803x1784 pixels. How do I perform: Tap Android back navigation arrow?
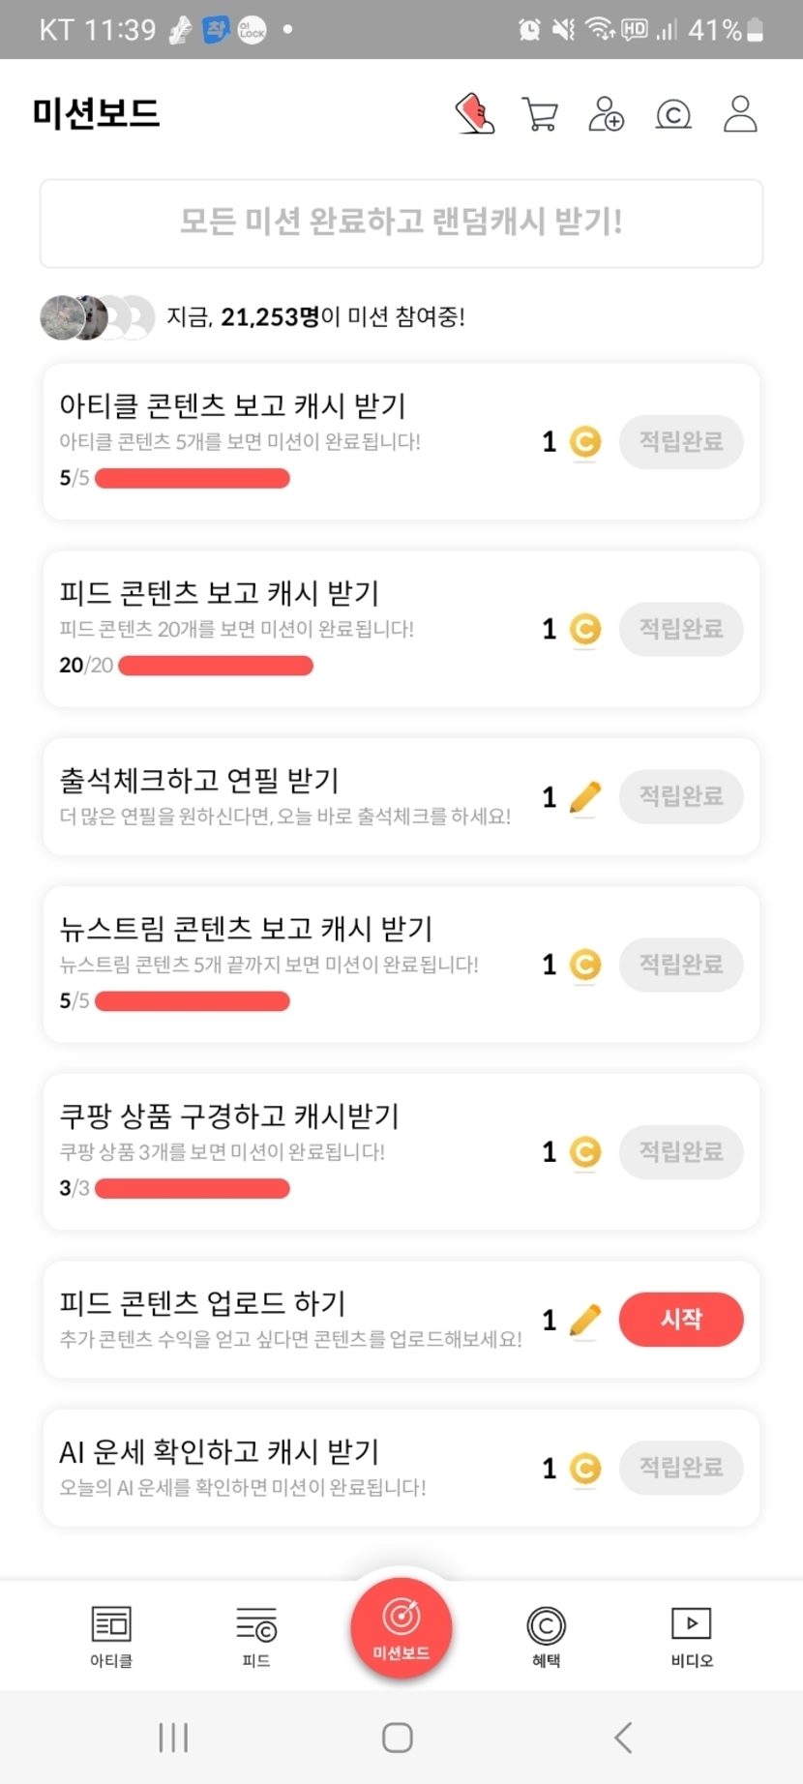624,1738
